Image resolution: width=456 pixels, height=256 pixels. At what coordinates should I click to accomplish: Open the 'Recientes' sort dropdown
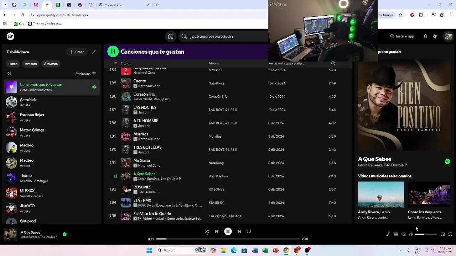(85, 74)
